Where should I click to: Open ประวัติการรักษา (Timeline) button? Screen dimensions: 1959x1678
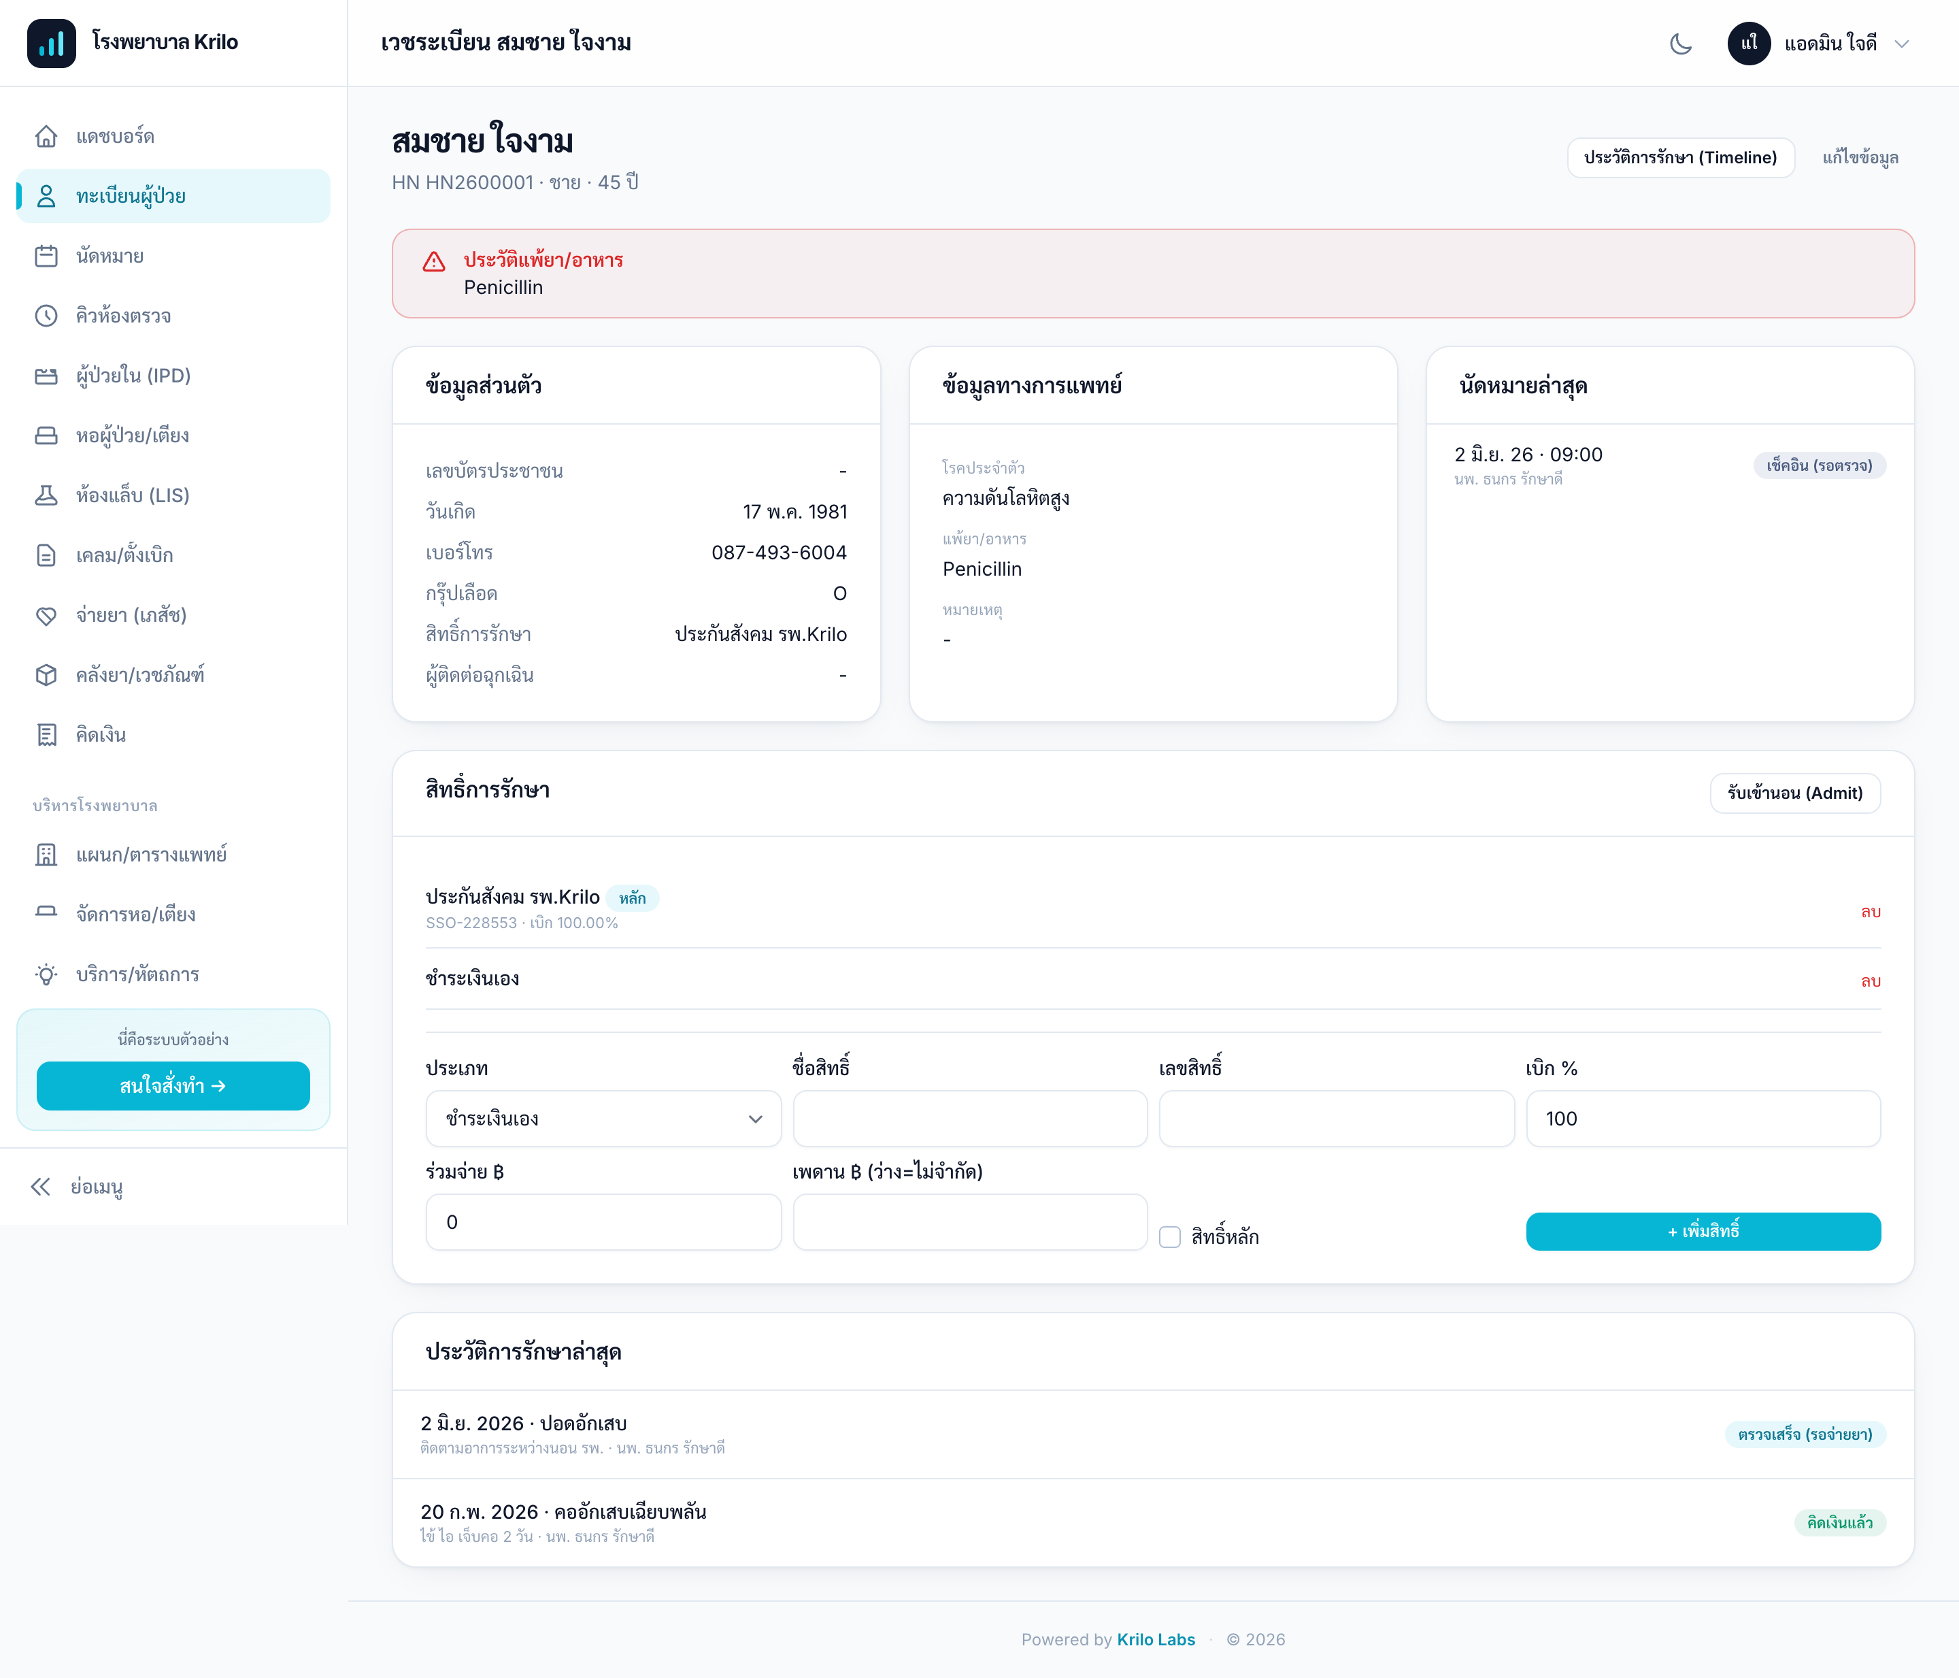1680,158
